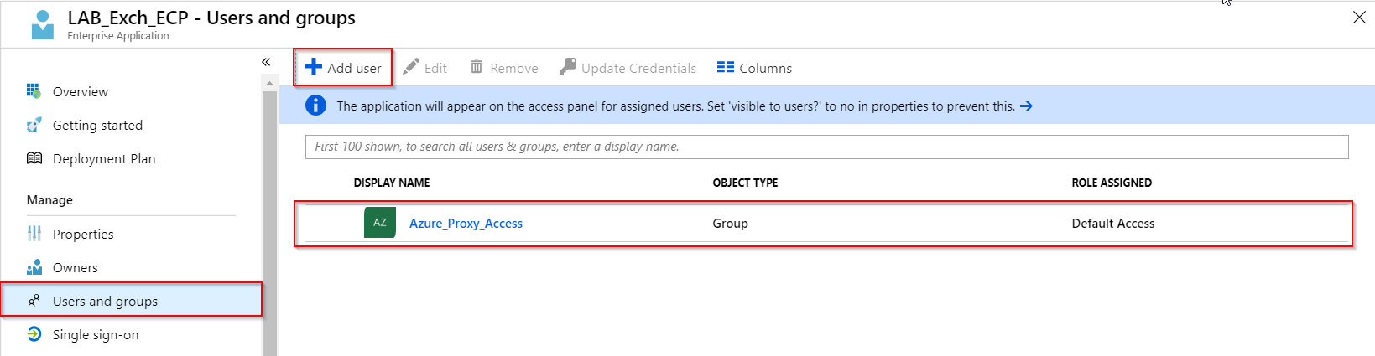Click the Deployment Plan book icon
This screenshot has height=356, width=1375.
point(34,158)
